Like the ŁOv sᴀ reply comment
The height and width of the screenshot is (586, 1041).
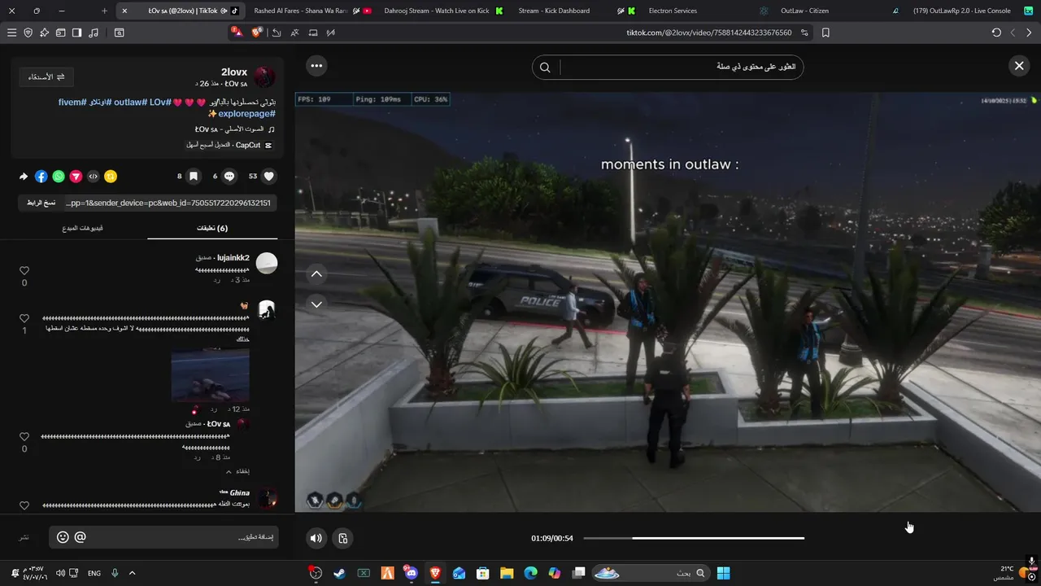tap(24, 437)
